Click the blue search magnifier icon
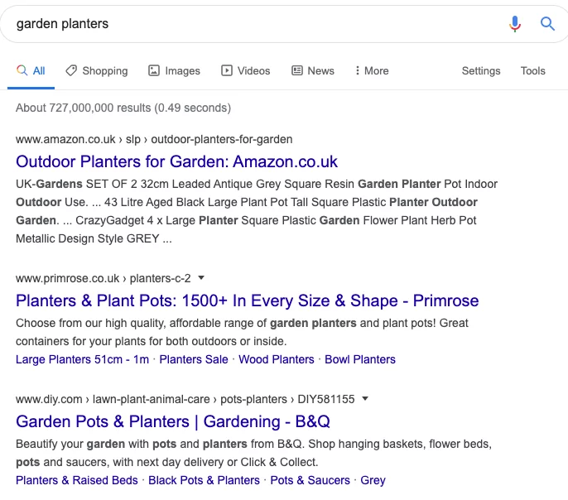Viewport: 568px width, 500px height. coord(547,24)
